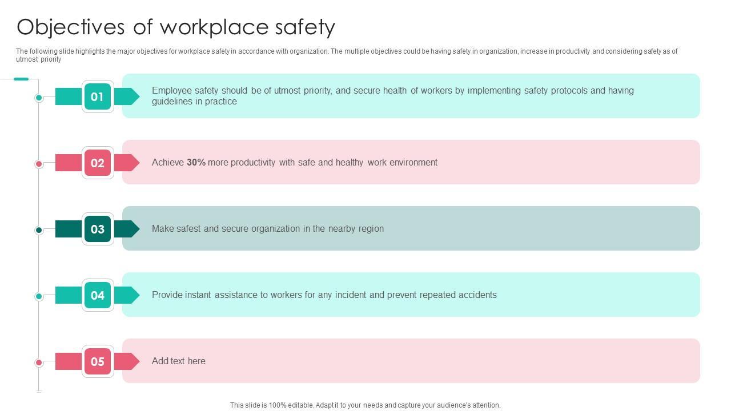The width and height of the screenshot is (731, 411).
Task: Select the teal timeline dot beside 04
Action: tap(39, 296)
